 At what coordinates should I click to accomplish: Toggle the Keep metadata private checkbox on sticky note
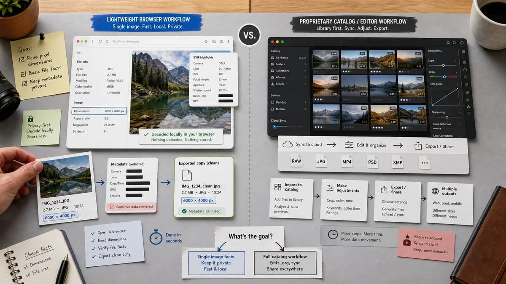pyautogui.click(x=24, y=82)
